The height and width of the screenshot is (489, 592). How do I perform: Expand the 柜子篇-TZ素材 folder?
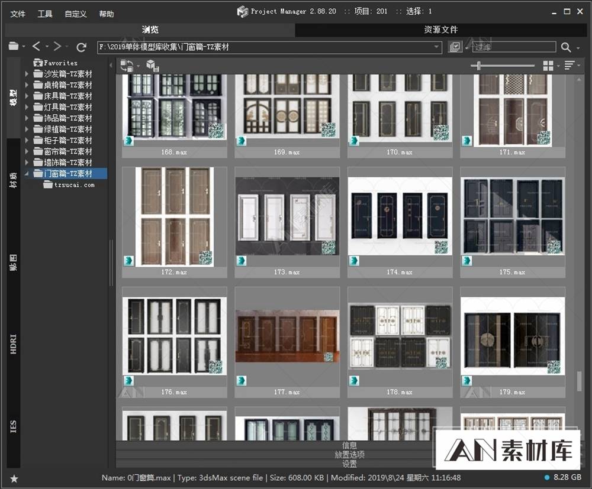point(27,140)
